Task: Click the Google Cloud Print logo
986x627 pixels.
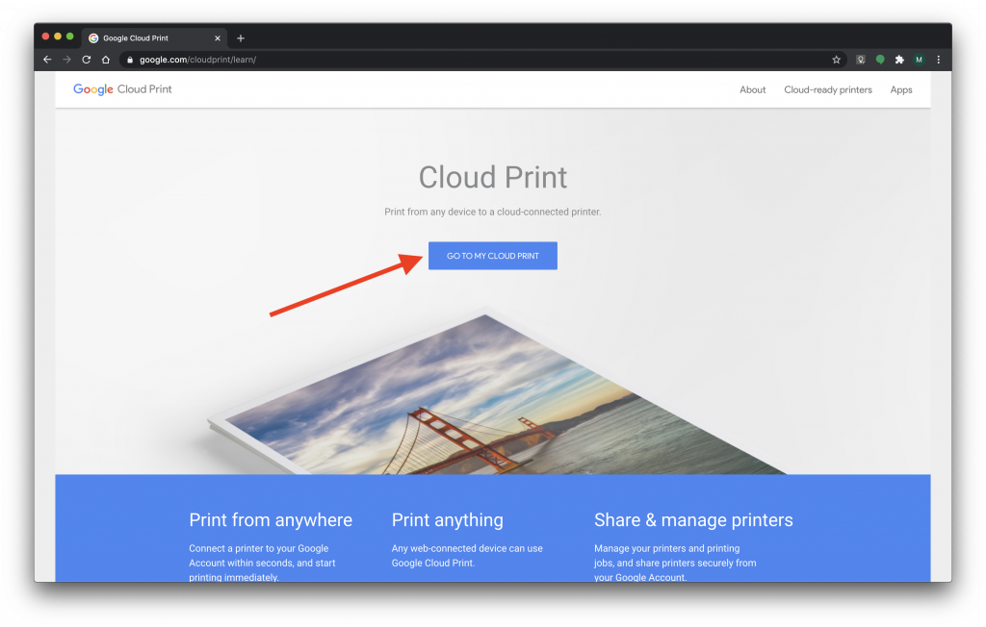Action: pyautogui.click(x=122, y=89)
